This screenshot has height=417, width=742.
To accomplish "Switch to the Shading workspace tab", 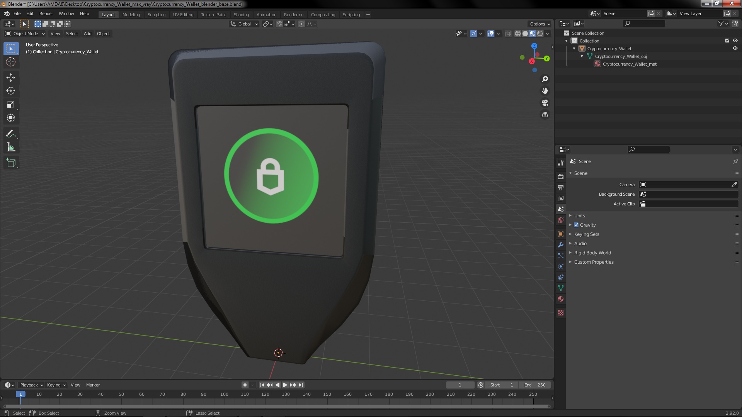I will 241,15.
